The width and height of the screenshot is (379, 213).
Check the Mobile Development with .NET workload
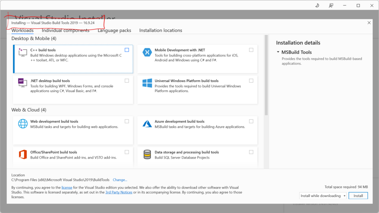point(251,50)
